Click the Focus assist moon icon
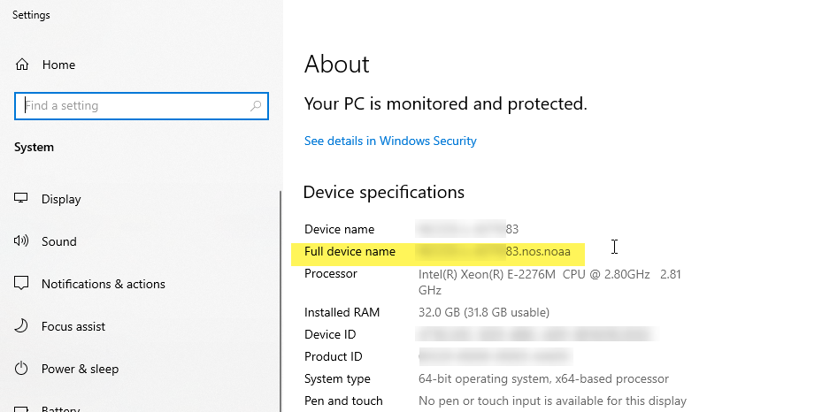 coord(21,325)
